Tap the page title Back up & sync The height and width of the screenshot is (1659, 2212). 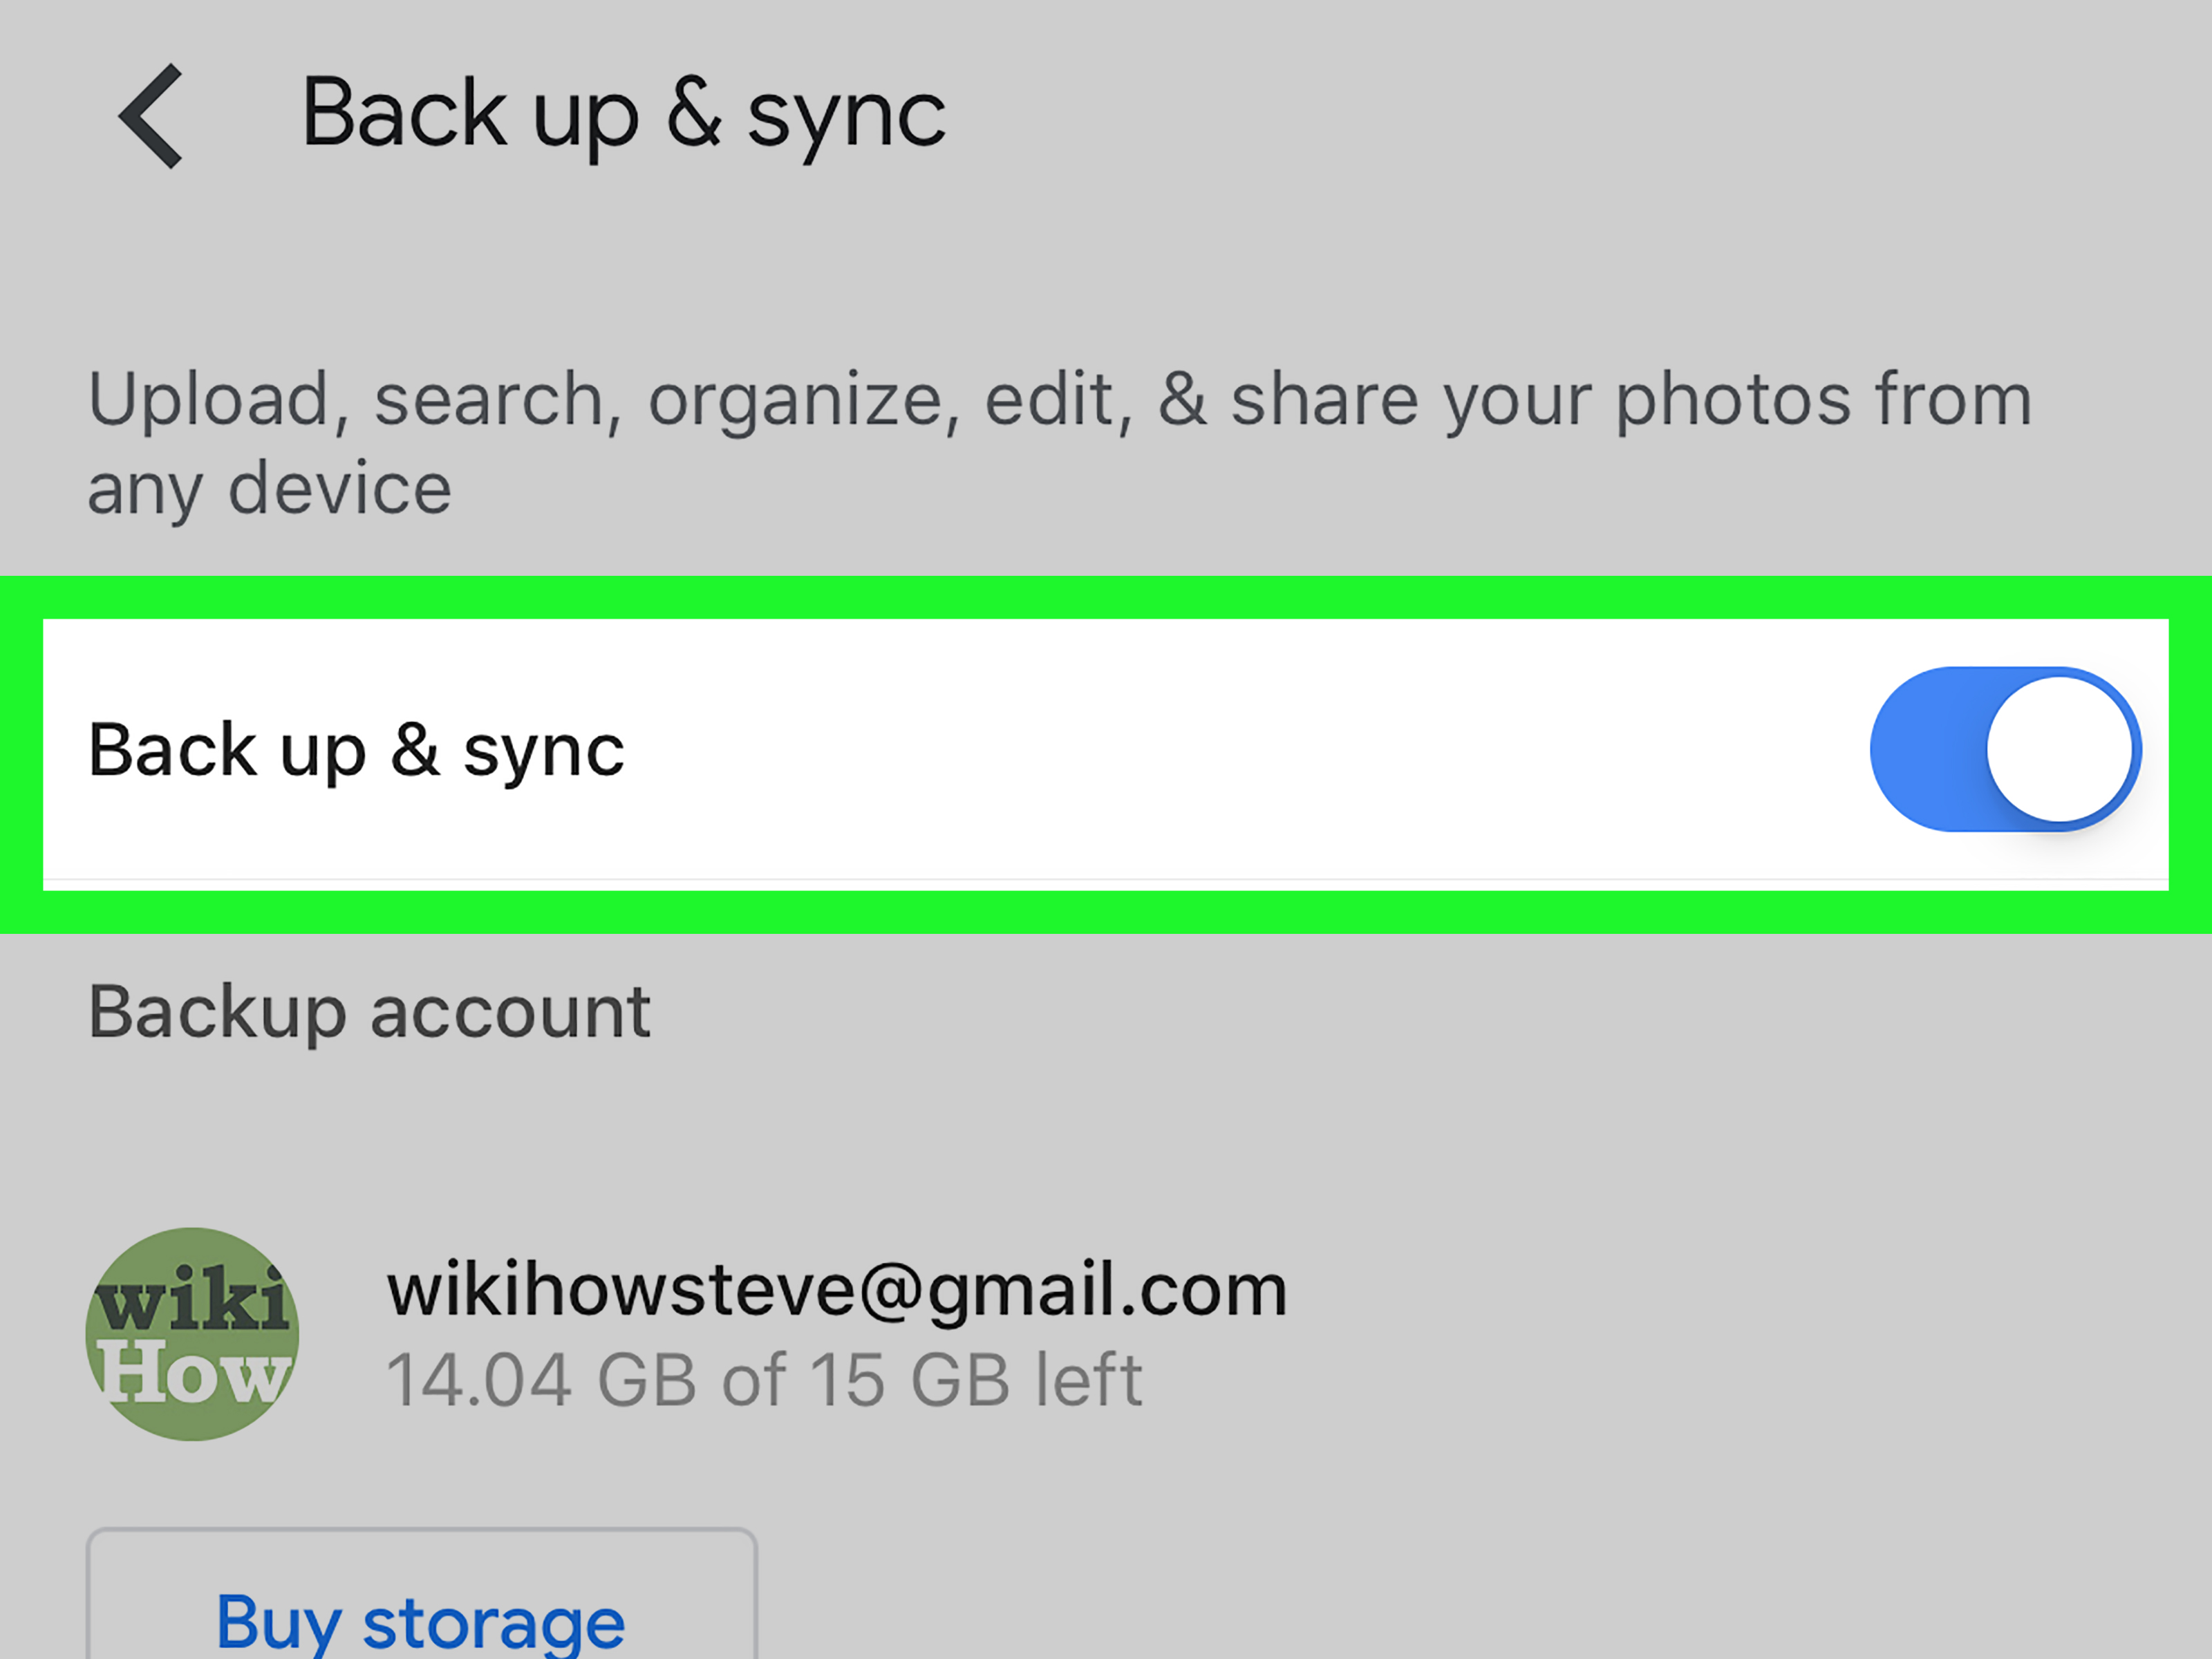(x=623, y=116)
